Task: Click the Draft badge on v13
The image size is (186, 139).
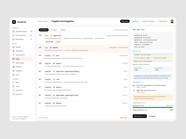Action: pyautogui.click(x=47, y=36)
